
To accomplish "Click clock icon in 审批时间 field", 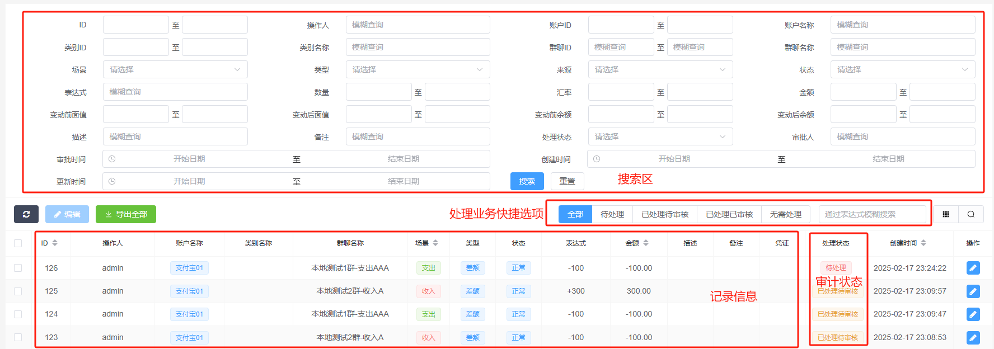I will point(112,159).
